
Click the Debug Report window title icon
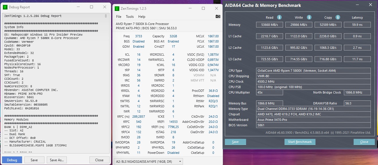pyautogui.click(x=5, y=7)
